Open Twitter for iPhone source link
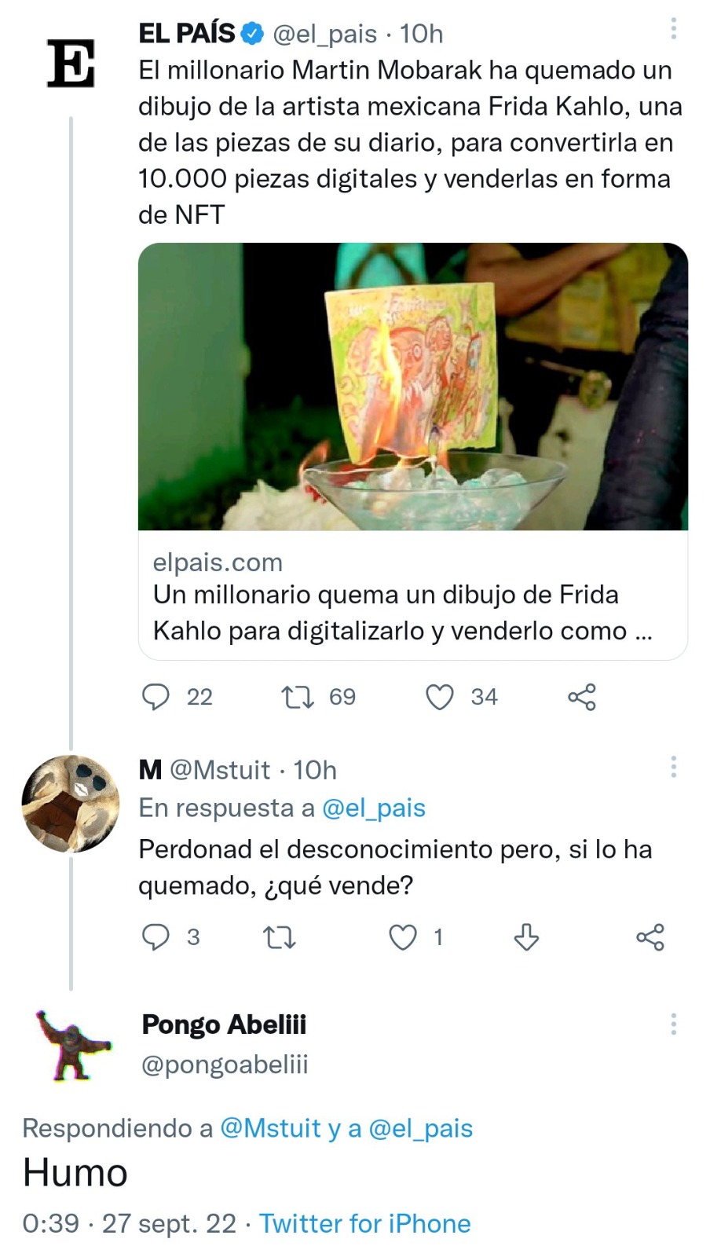The image size is (710, 1257). (x=365, y=1223)
